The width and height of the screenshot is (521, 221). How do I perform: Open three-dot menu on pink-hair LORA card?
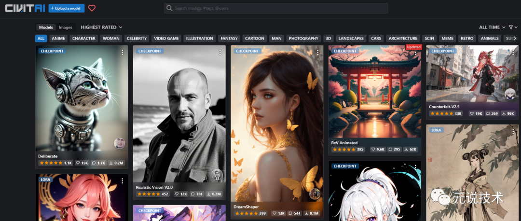coord(122,181)
